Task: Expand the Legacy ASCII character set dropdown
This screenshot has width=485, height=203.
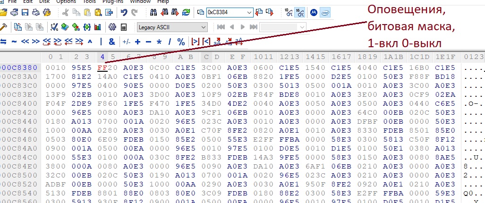Action: point(204,27)
